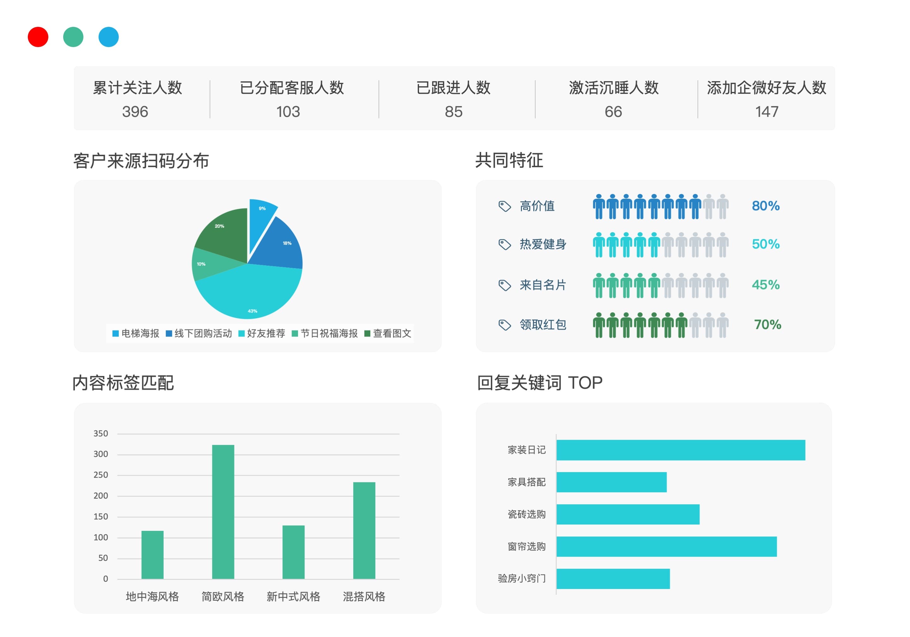Click the 简欧风格 axis label

click(223, 597)
